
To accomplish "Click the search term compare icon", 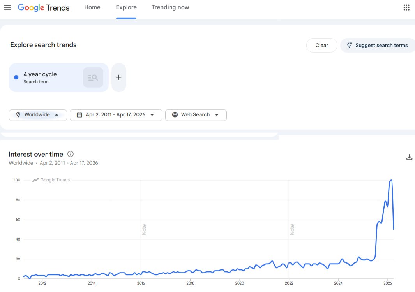I will 93,77.
